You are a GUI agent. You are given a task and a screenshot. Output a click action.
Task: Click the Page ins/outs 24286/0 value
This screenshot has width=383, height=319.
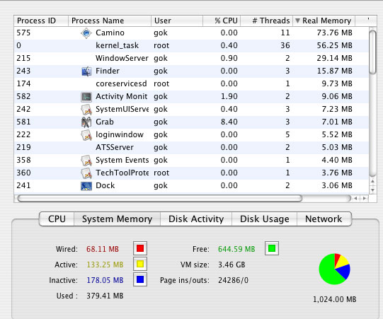click(233, 280)
